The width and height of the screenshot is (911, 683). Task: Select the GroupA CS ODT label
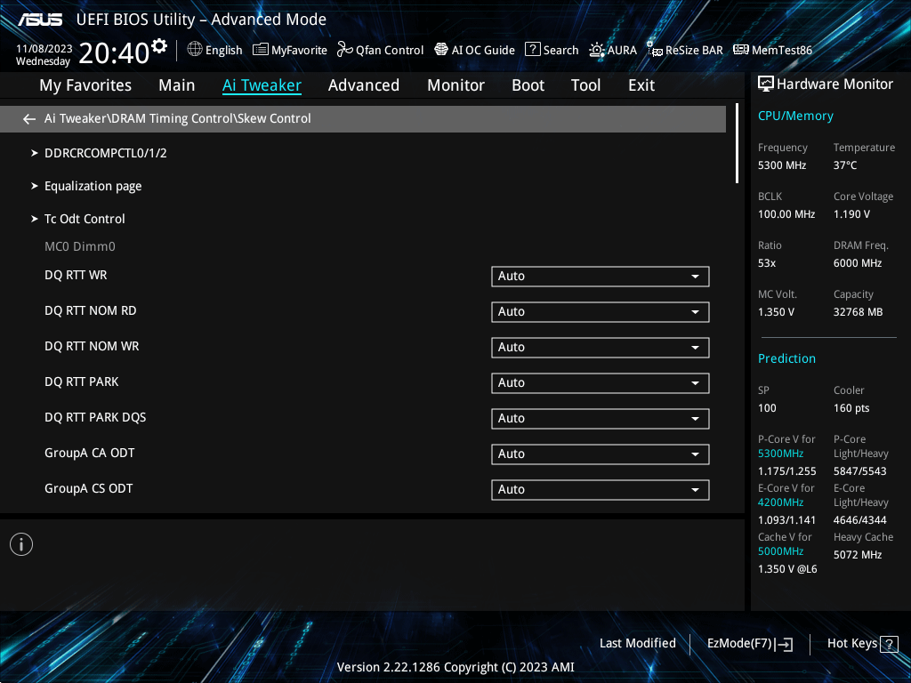[88, 489]
